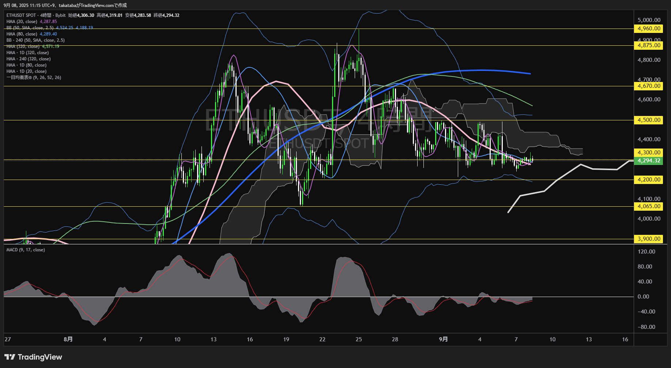Select the HMA · 1D (20, close) legend
The image size is (671, 368).
click(26, 71)
